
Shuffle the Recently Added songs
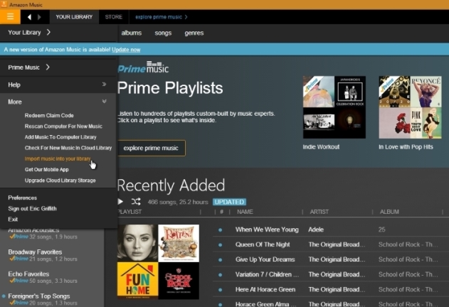pyautogui.click(x=136, y=202)
